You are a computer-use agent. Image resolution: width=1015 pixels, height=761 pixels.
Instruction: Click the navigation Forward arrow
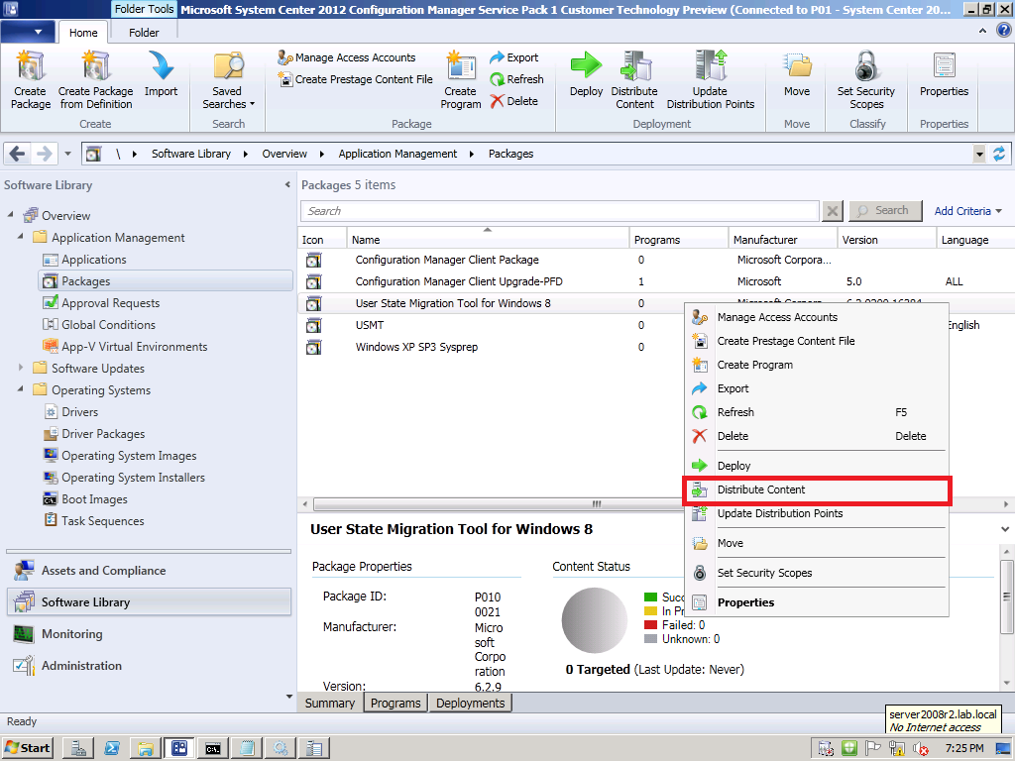coord(44,154)
